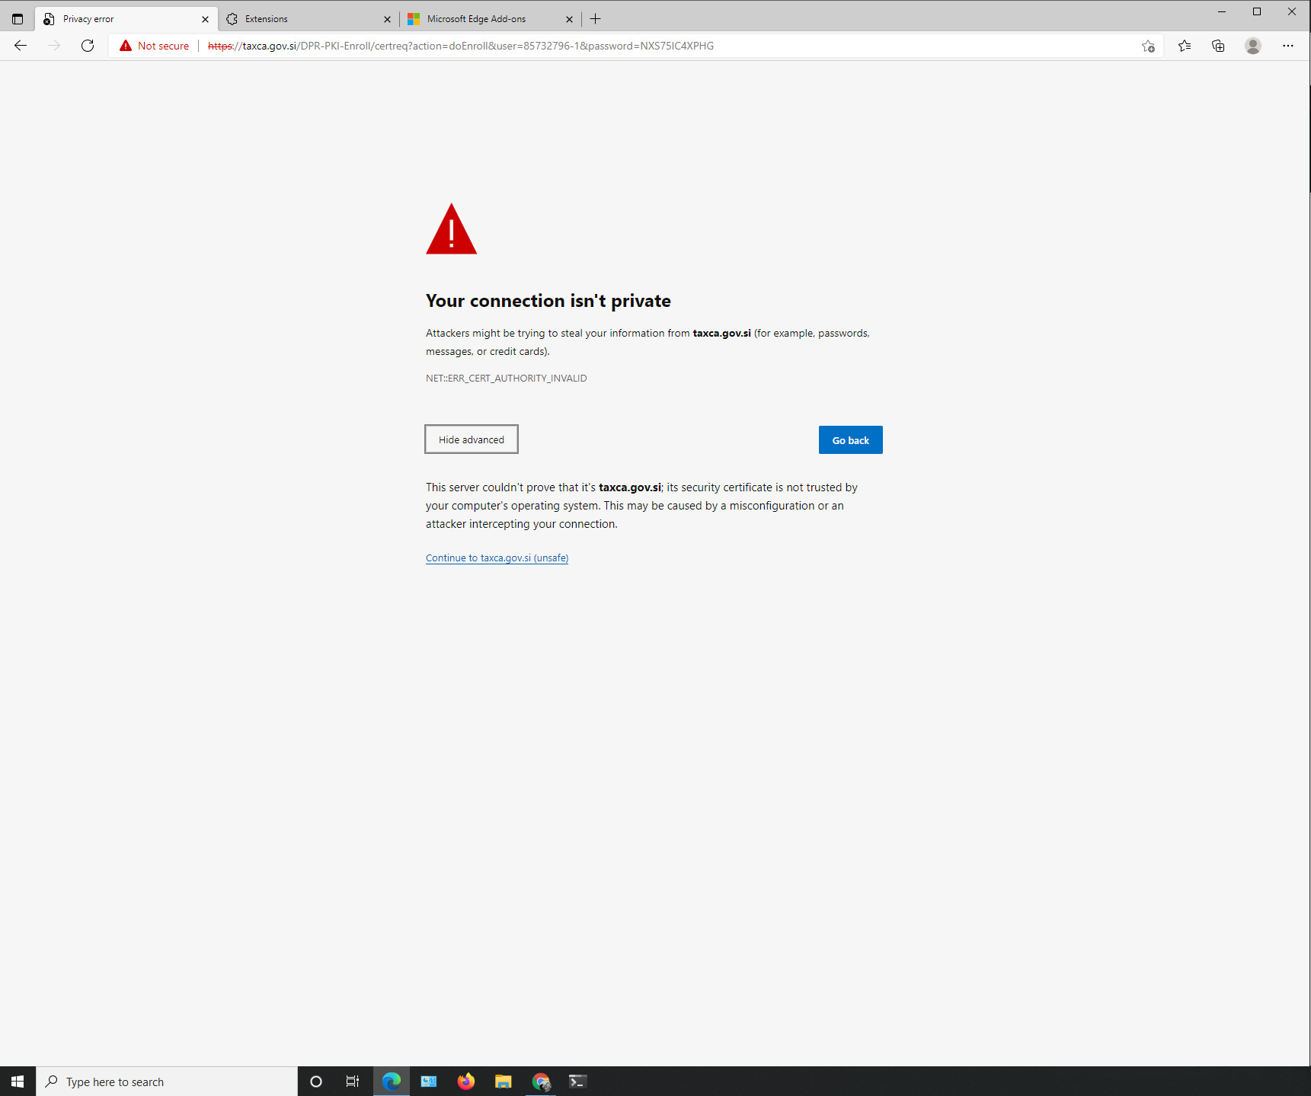Click the browser back arrow
Image resolution: width=1311 pixels, height=1096 pixels.
point(21,46)
